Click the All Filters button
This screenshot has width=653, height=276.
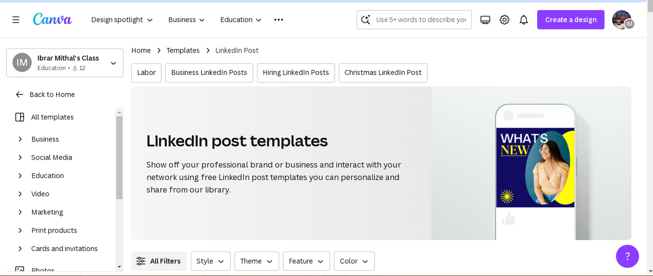tap(159, 261)
